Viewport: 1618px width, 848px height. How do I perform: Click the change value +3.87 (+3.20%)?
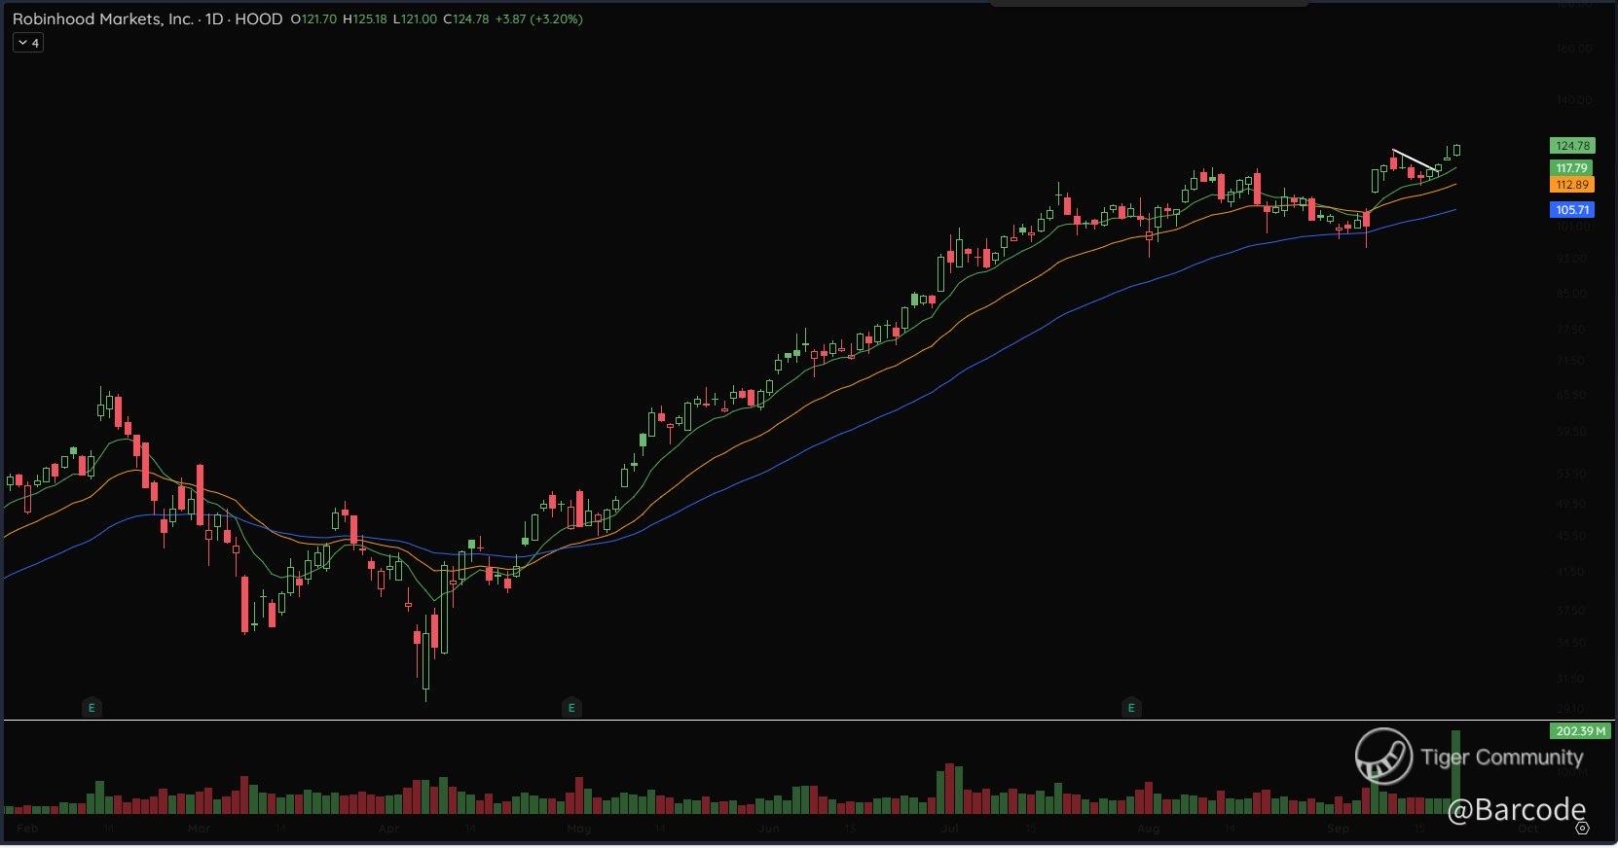click(x=539, y=18)
